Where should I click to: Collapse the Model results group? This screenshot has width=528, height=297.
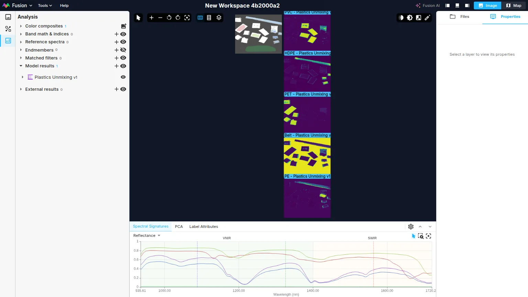coord(21,66)
